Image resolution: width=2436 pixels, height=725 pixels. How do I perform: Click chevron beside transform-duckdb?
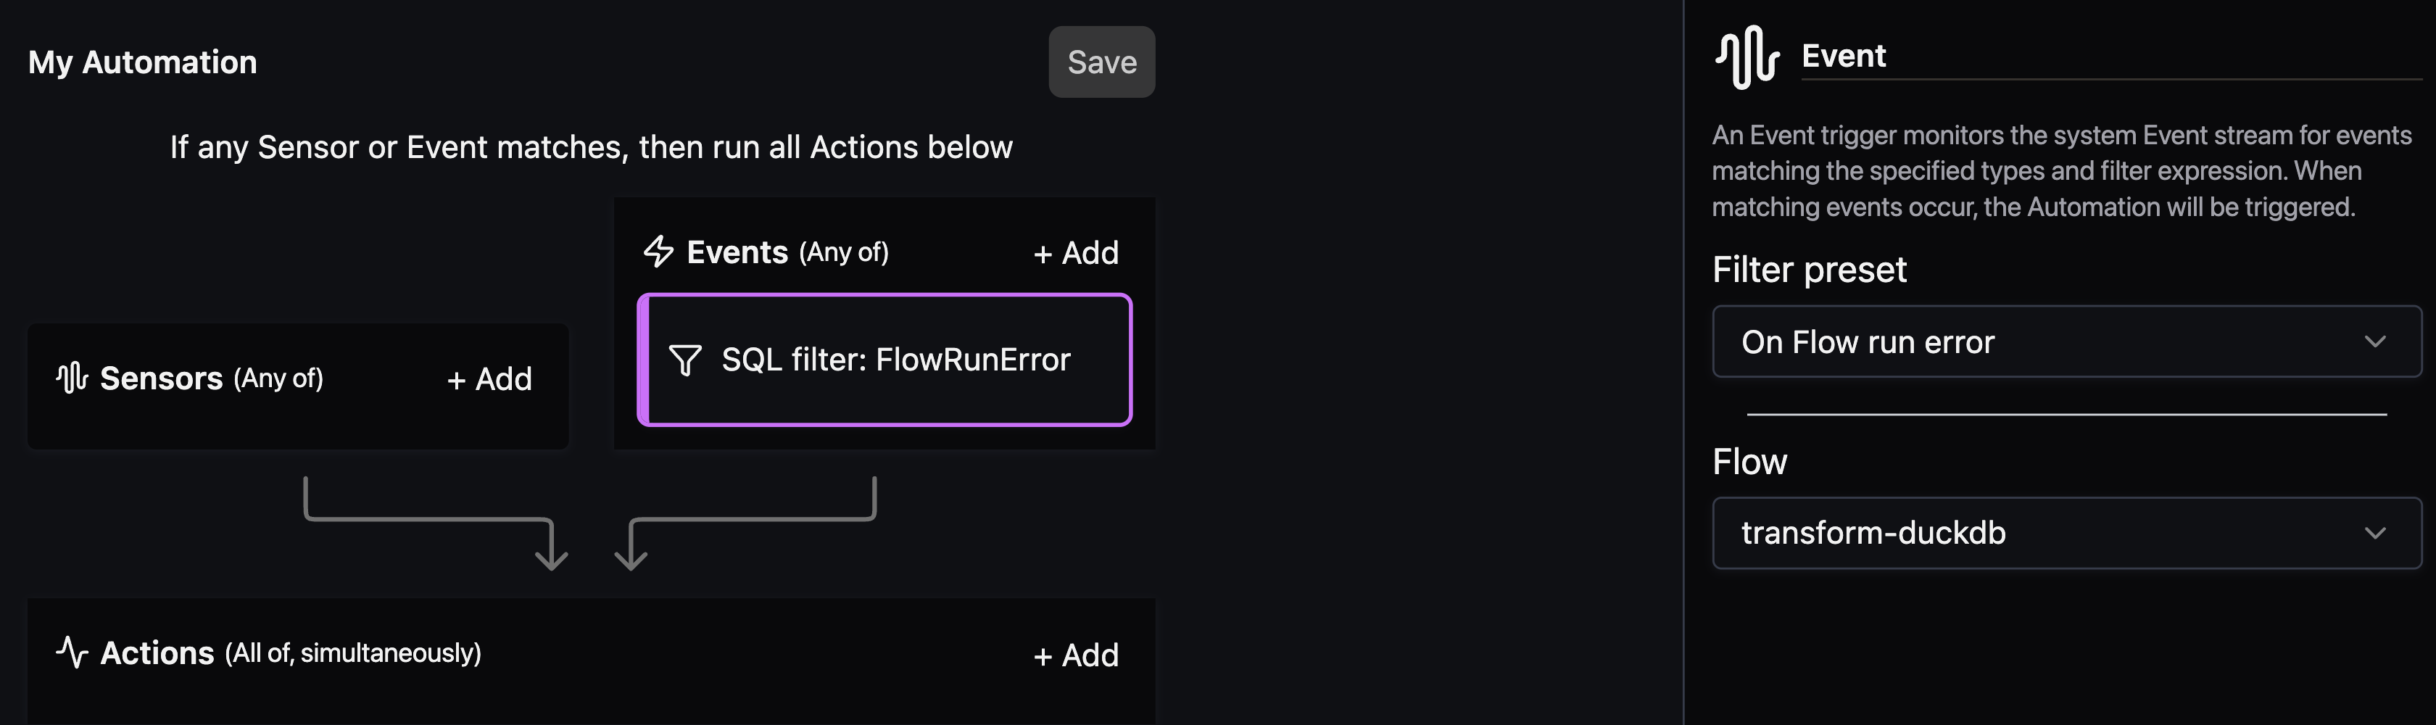tap(2374, 533)
